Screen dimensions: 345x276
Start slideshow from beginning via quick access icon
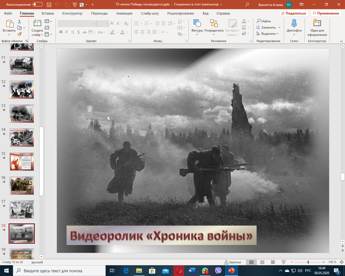click(x=75, y=5)
